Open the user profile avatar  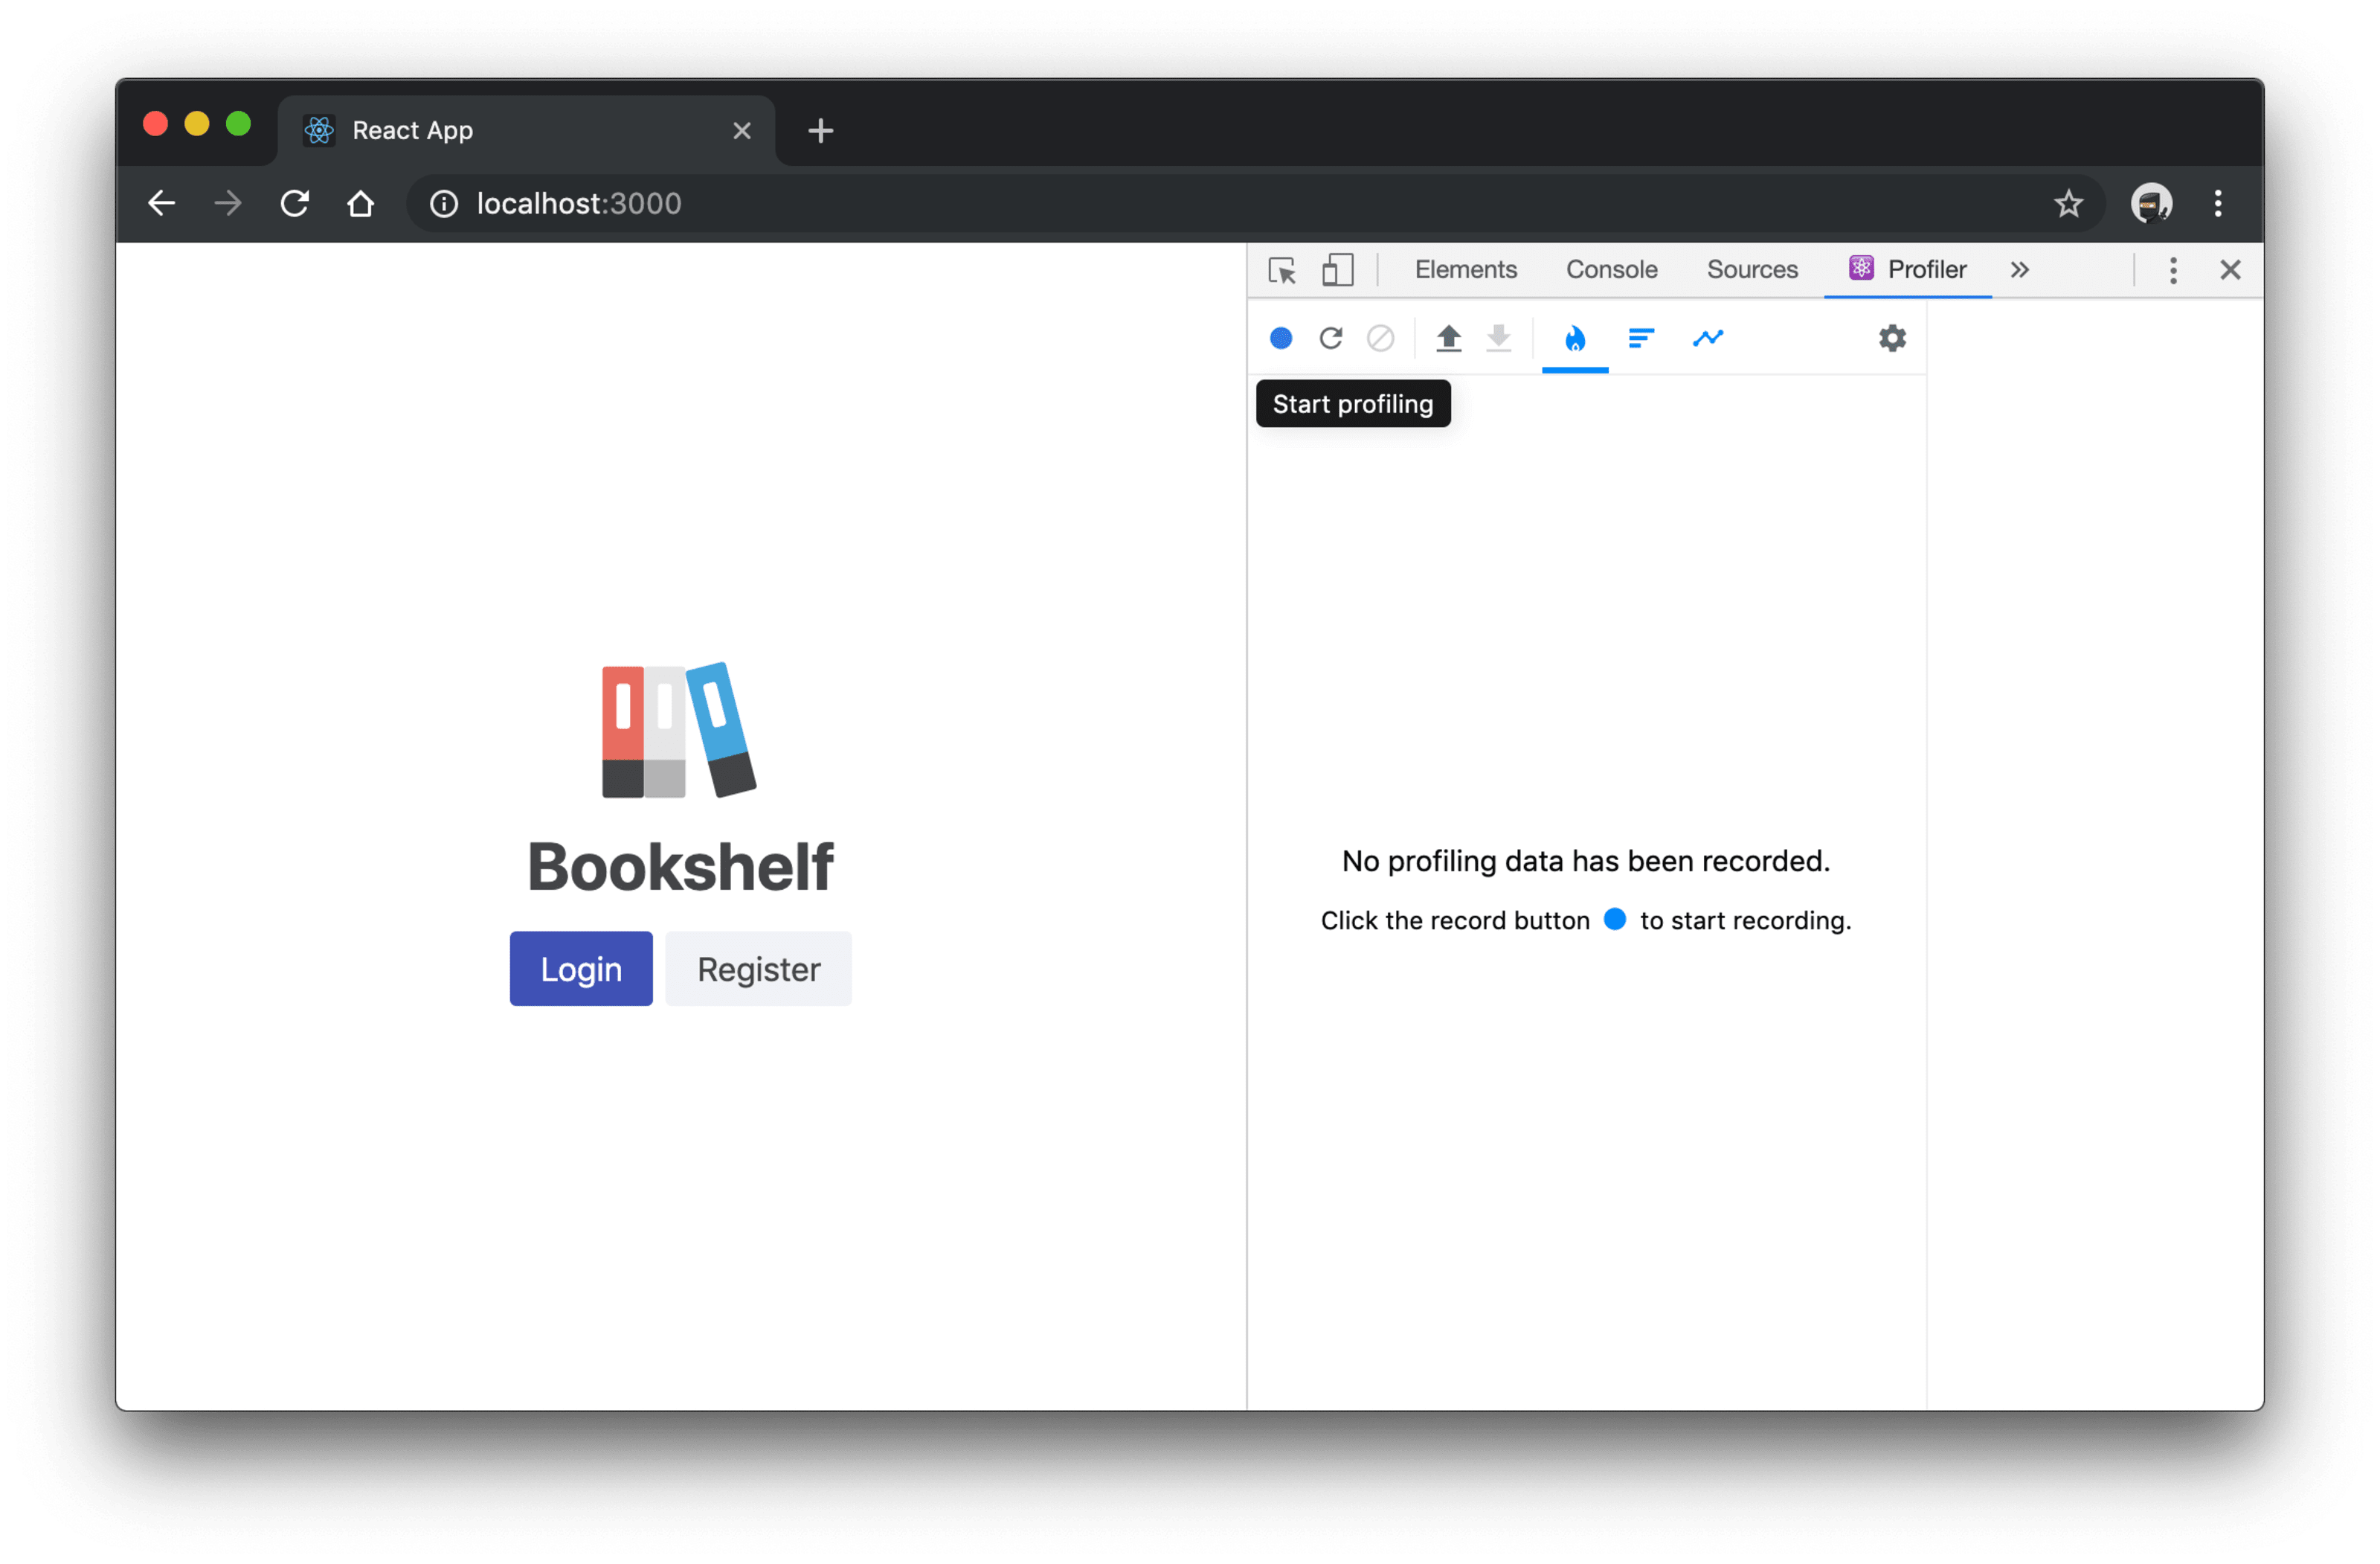(2150, 204)
